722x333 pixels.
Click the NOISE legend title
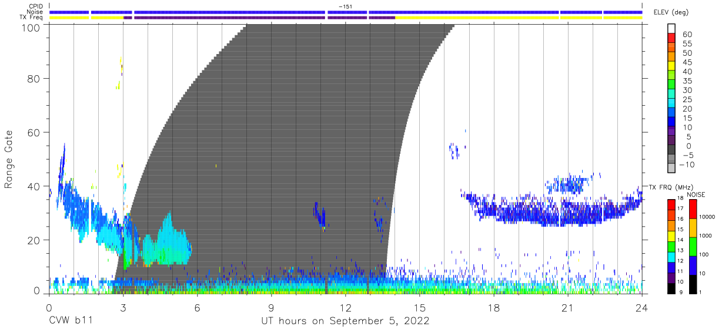696,194
